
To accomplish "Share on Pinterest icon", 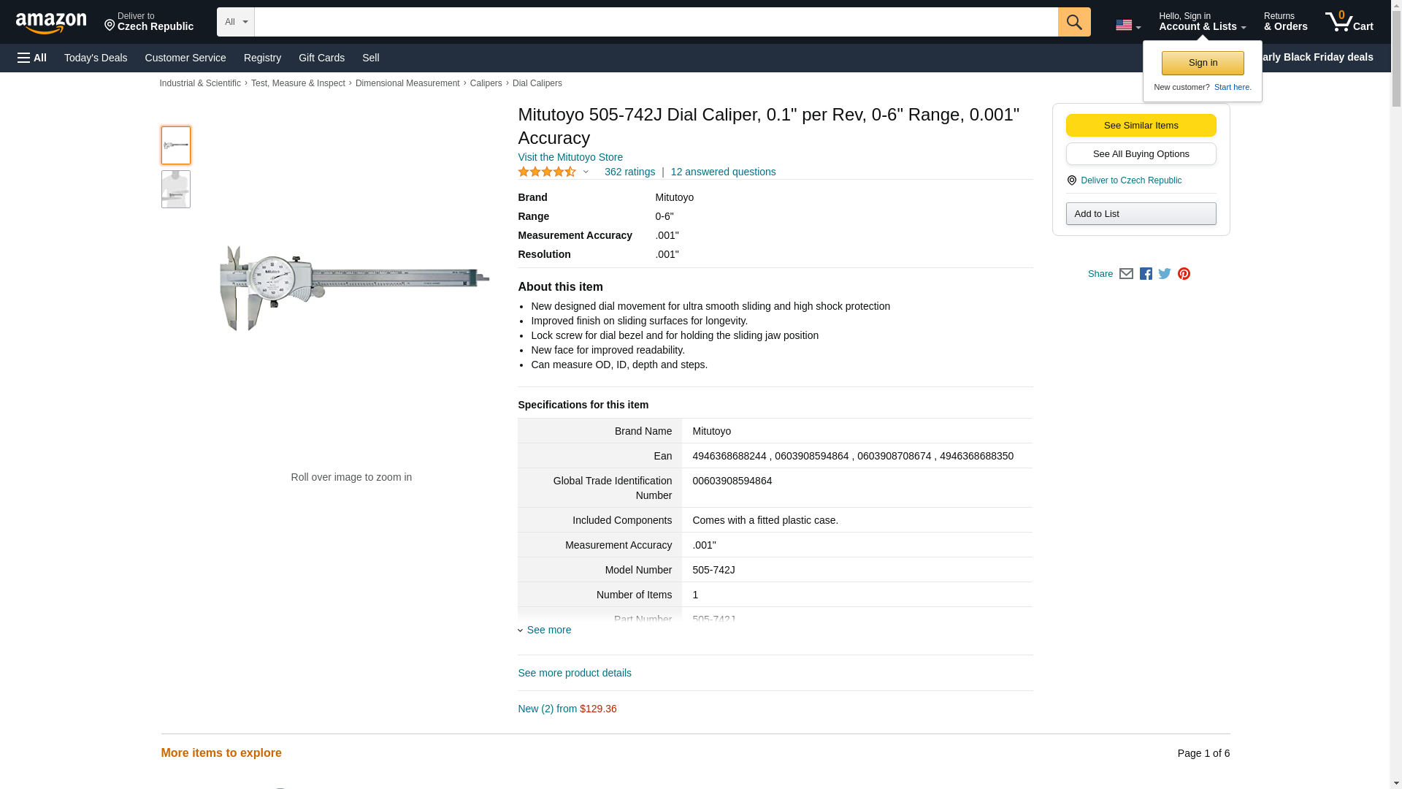I will point(1184,274).
